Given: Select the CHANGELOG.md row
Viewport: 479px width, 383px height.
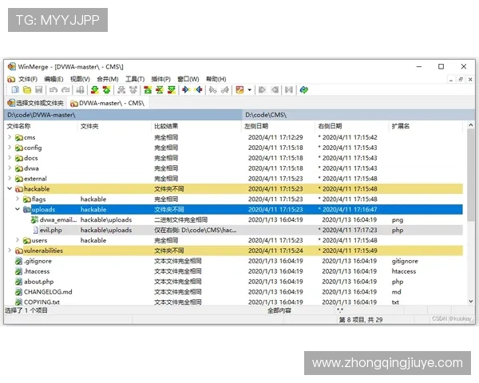Looking at the screenshot, I should point(234,292).
